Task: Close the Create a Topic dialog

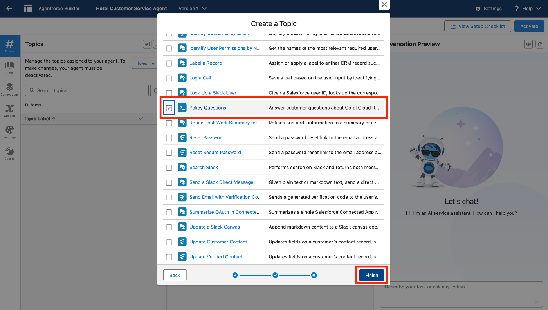Action: [384, 5]
